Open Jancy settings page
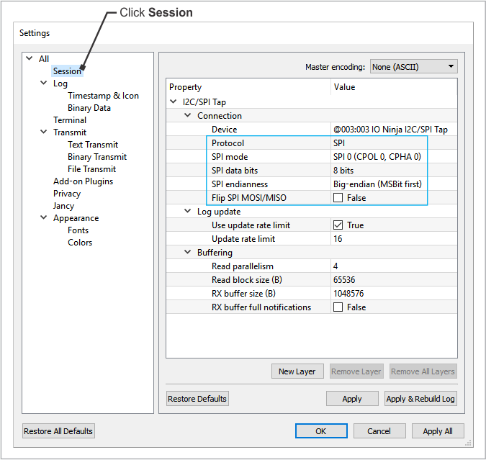This screenshot has height=460, width=486. [x=63, y=206]
